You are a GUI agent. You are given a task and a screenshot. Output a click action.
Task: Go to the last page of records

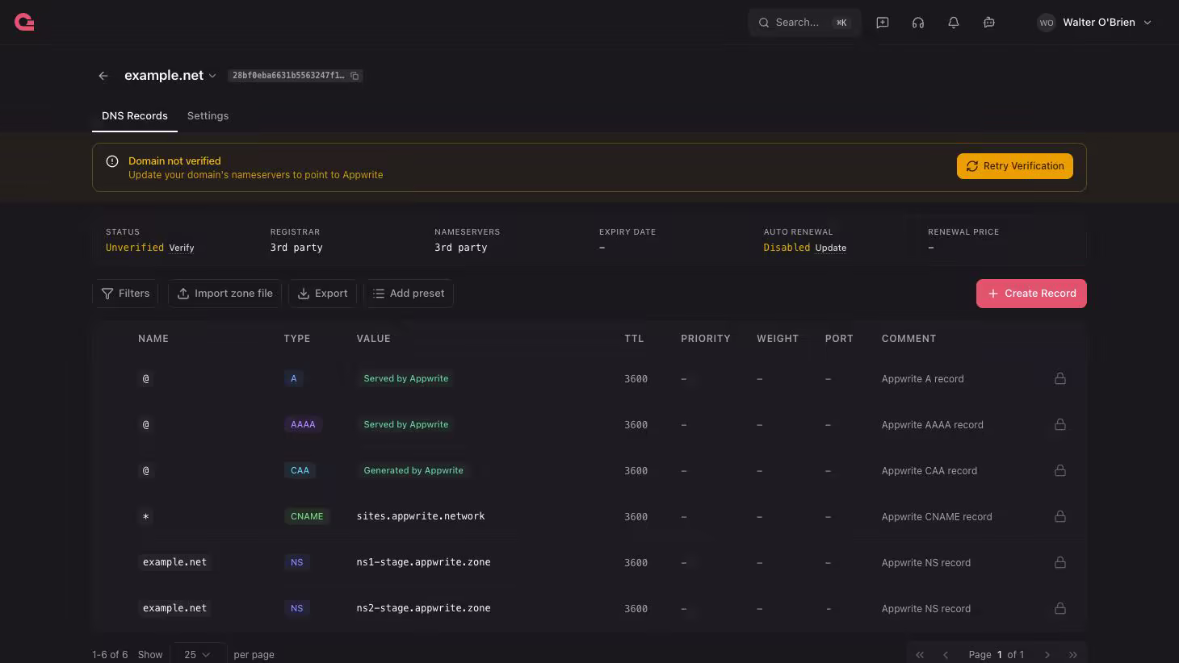click(x=1073, y=655)
